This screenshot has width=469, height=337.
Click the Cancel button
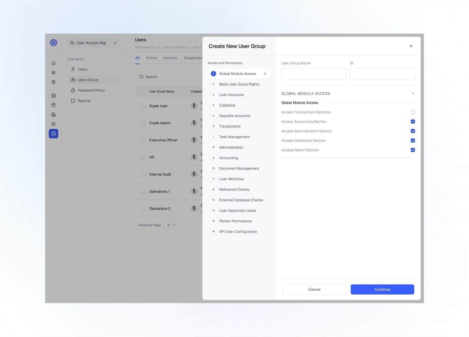314,289
